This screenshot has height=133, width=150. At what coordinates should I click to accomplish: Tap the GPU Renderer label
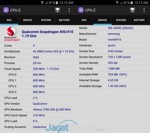pyautogui.click(x=13, y=109)
